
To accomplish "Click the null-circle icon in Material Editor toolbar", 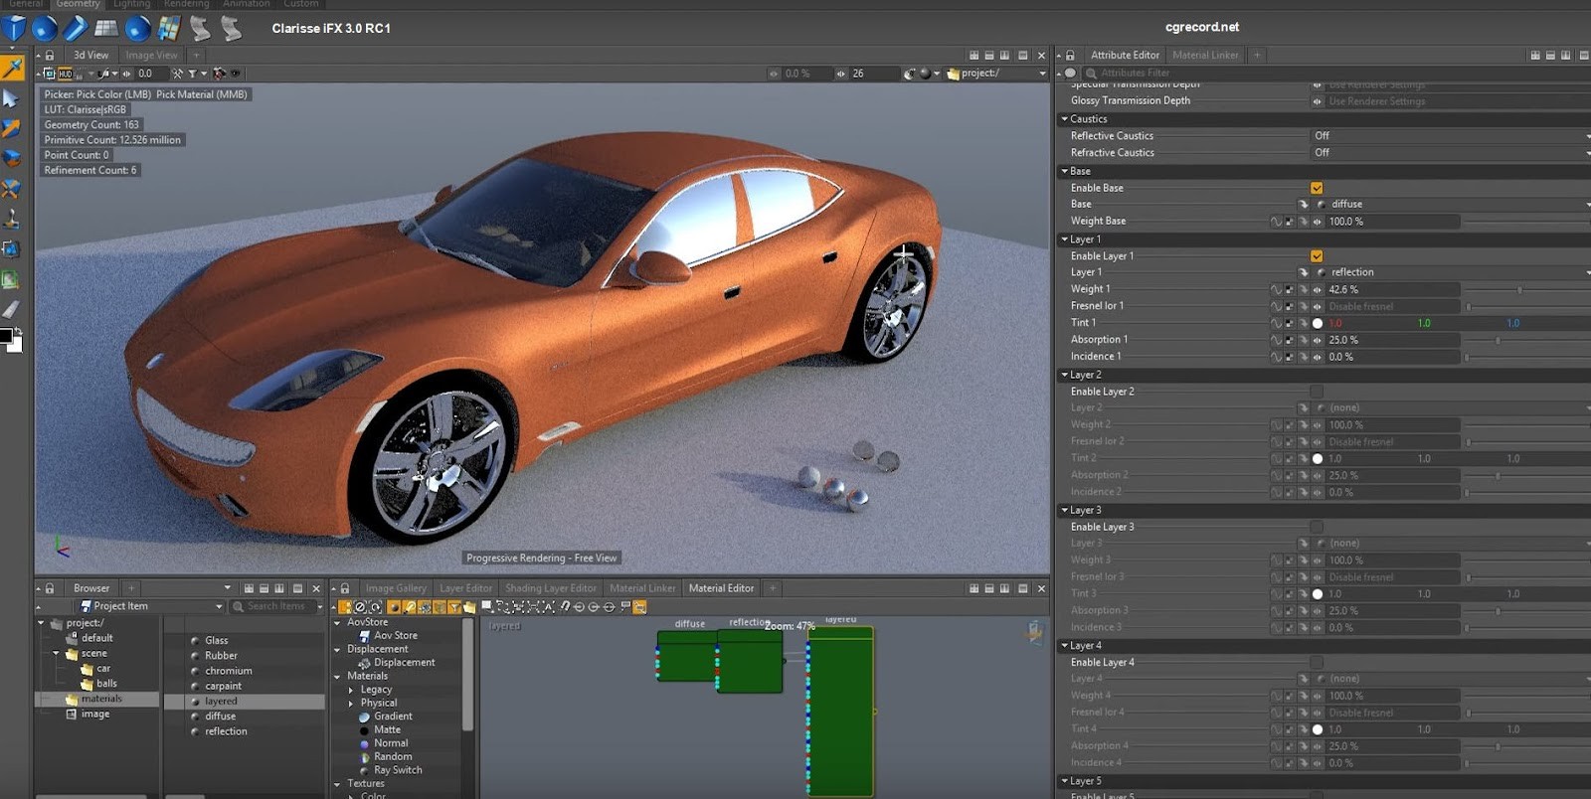I will 360,607.
